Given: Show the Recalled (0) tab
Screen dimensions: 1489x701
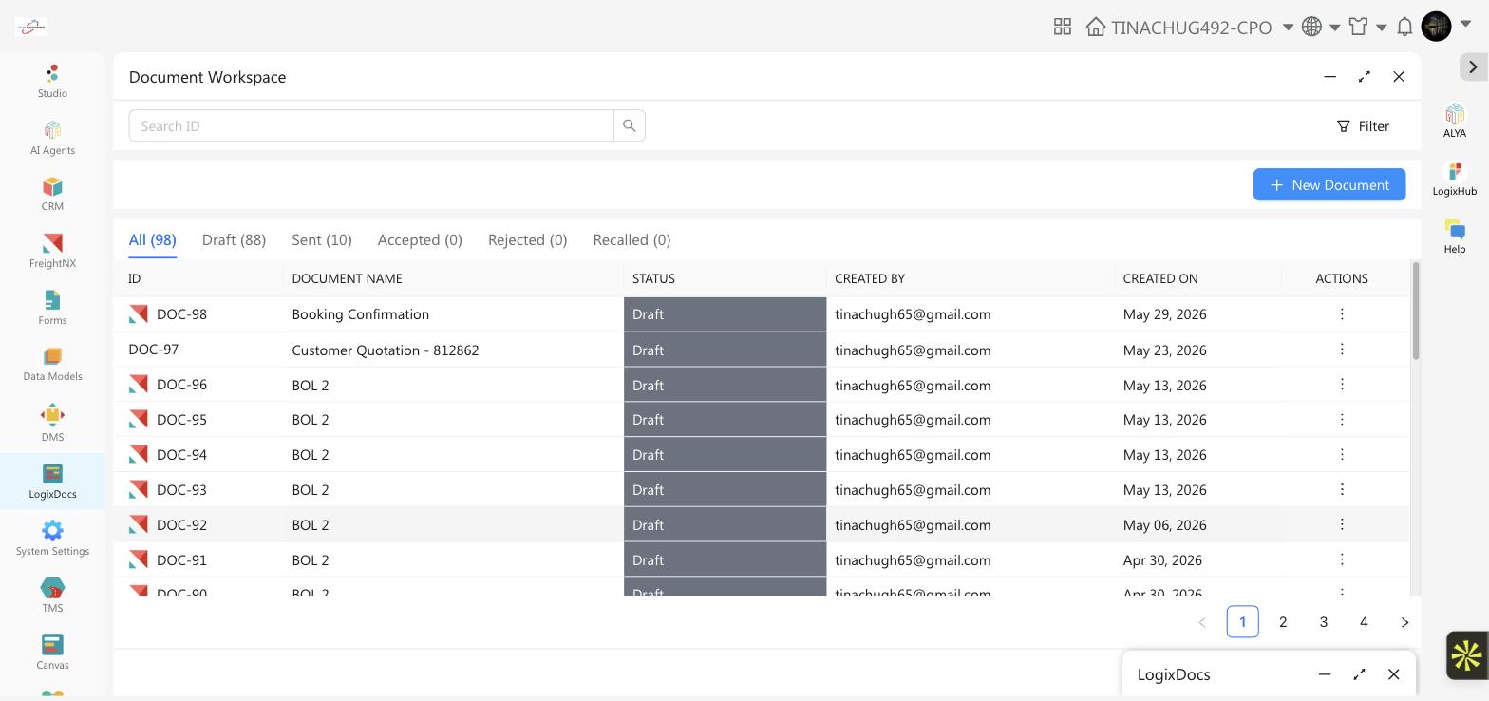Looking at the screenshot, I should tap(631, 239).
